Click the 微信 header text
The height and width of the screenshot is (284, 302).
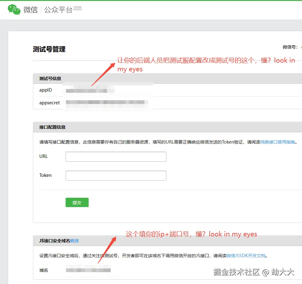pos(30,10)
